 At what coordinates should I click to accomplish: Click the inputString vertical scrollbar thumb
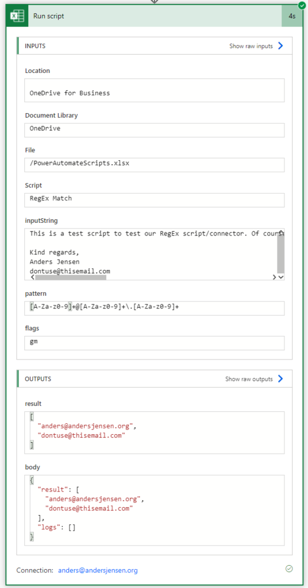pos(281,254)
